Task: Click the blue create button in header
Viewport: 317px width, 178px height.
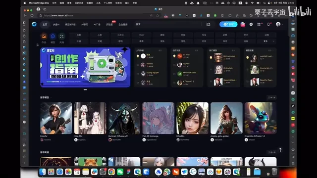Action: tap(228, 24)
